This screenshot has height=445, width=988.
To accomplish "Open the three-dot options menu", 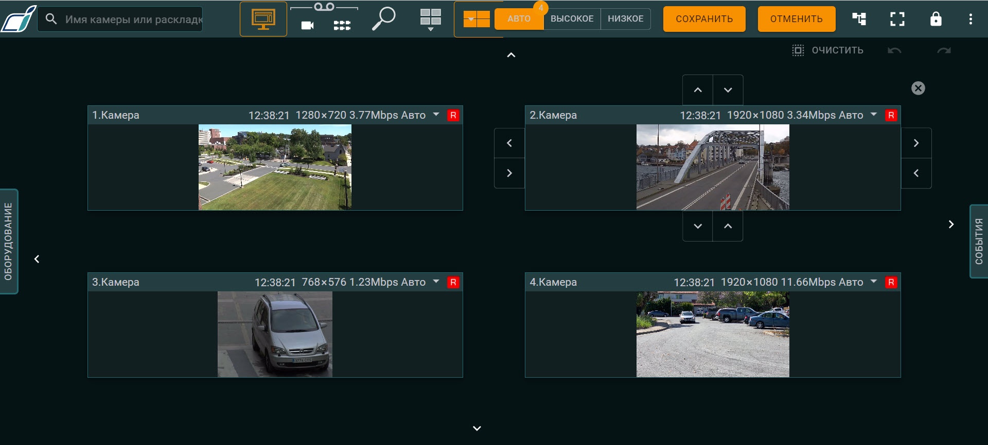I will pos(971,19).
